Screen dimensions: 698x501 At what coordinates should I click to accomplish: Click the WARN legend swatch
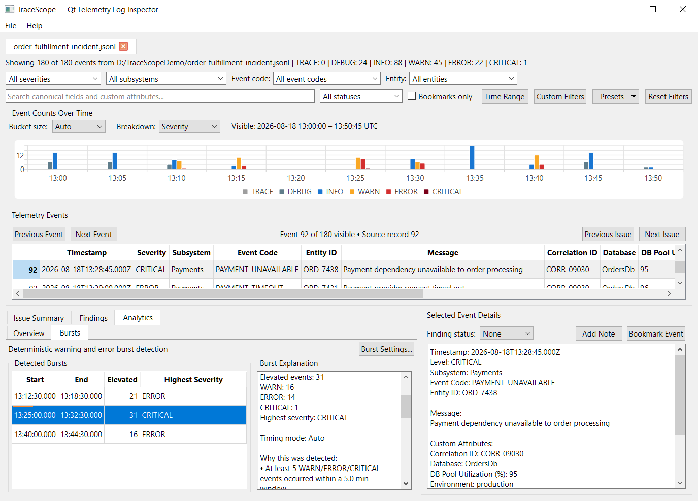352,192
